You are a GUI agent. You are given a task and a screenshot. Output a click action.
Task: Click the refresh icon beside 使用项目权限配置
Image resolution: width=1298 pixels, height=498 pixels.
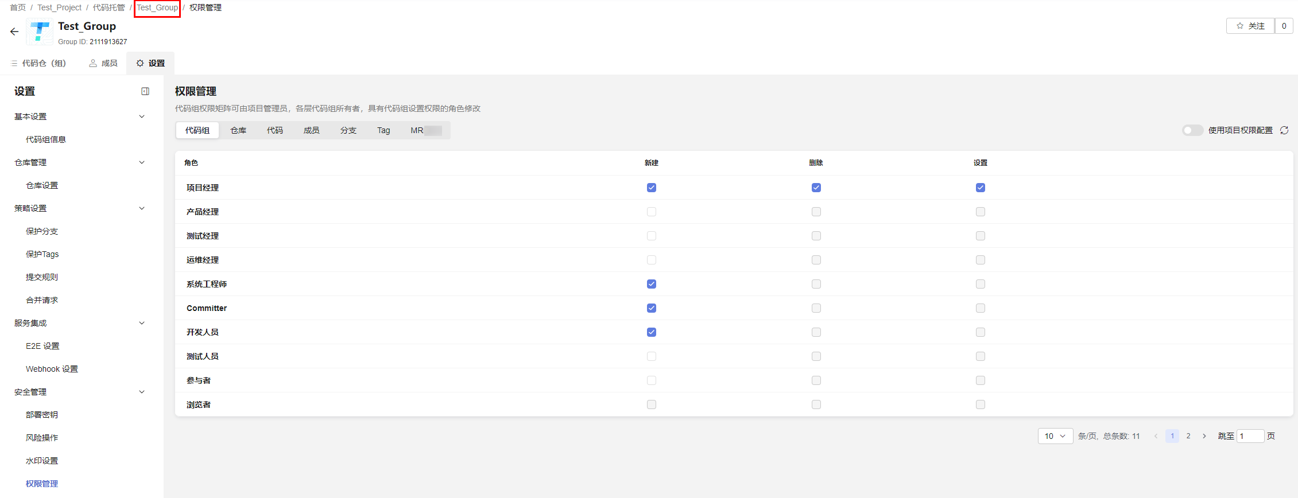coord(1284,130)
